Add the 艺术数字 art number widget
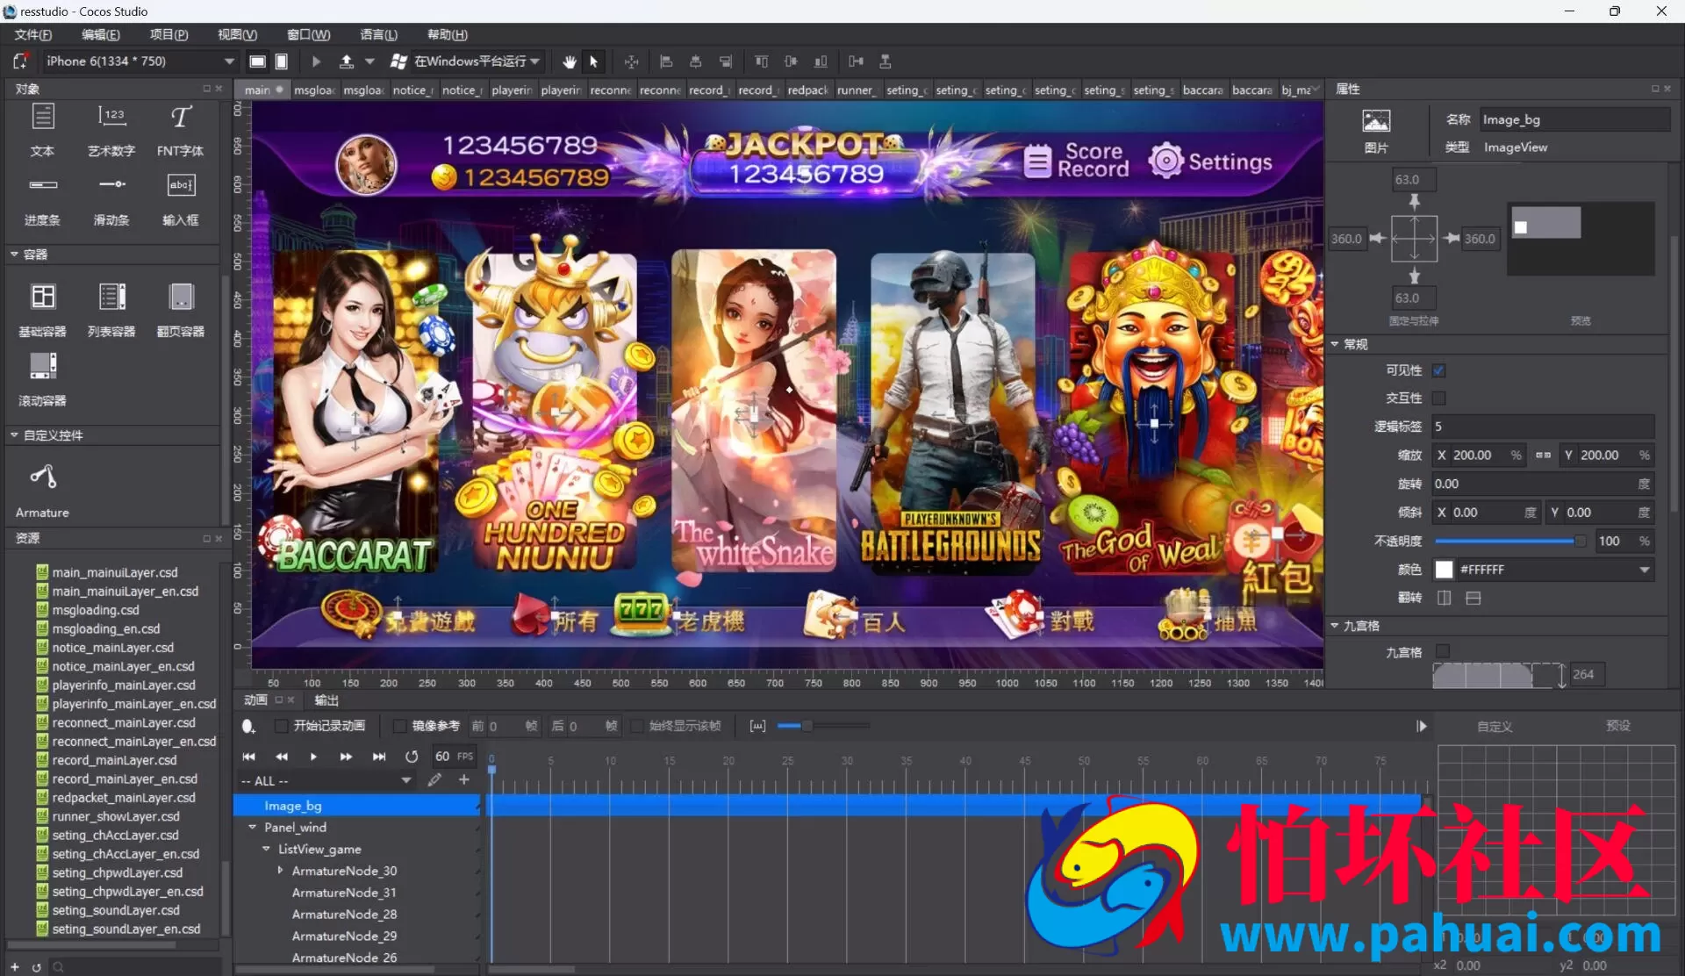This screenshot has height=976, width=1685. (x=111, y=131)
